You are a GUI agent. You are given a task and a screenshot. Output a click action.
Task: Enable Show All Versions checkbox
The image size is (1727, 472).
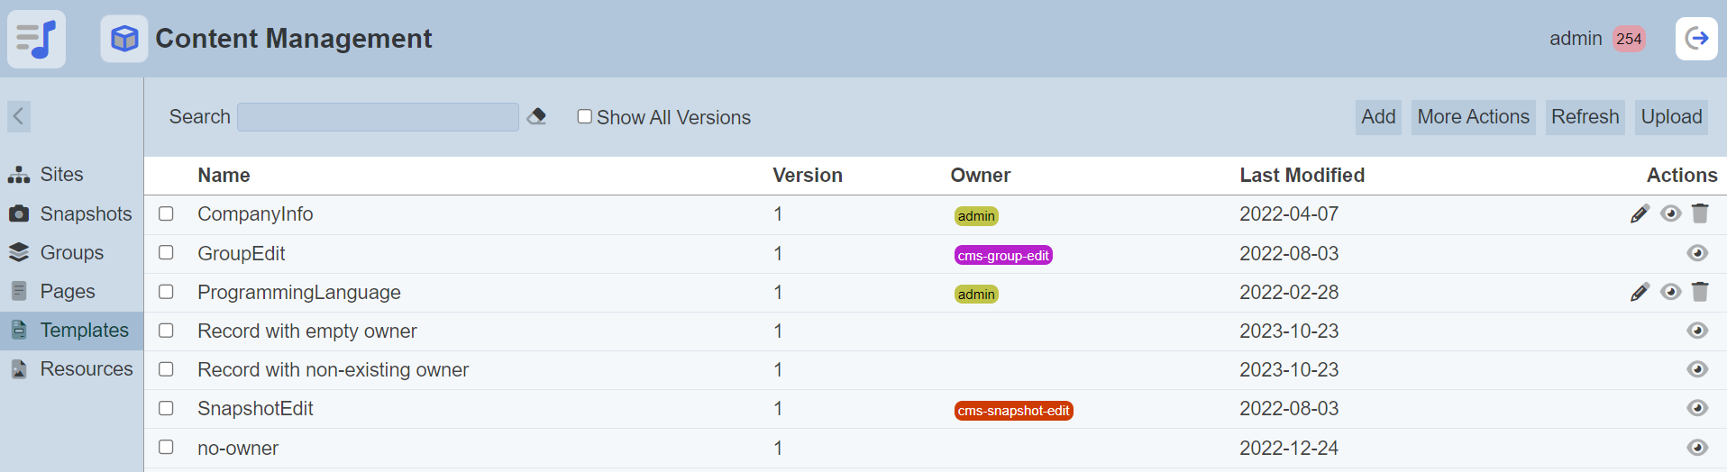585,116
